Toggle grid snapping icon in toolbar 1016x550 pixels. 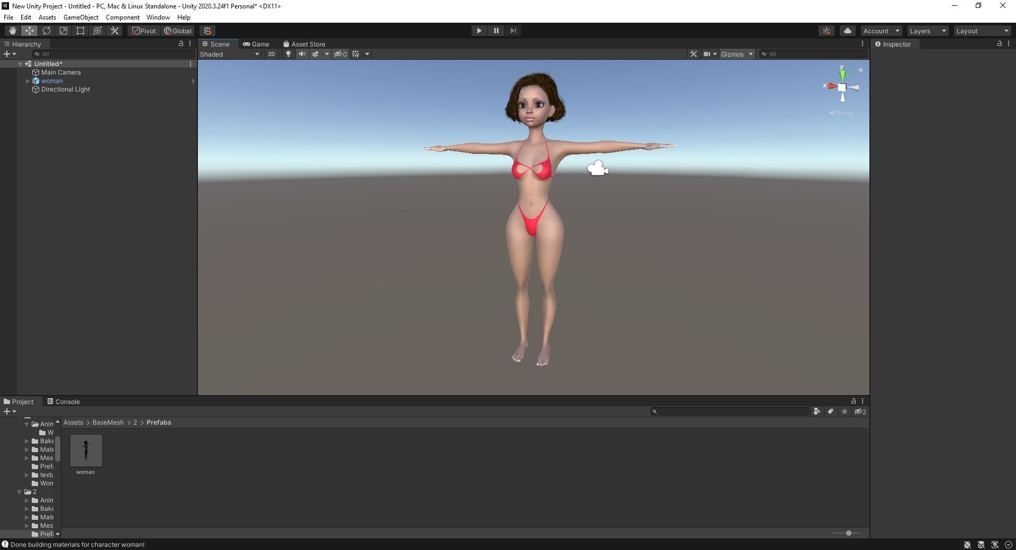click(x=207, y=31)
